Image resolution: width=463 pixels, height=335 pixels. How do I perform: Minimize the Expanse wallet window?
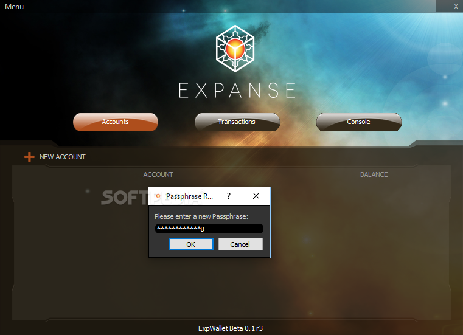pyautogui.click(x=443, y=7)
